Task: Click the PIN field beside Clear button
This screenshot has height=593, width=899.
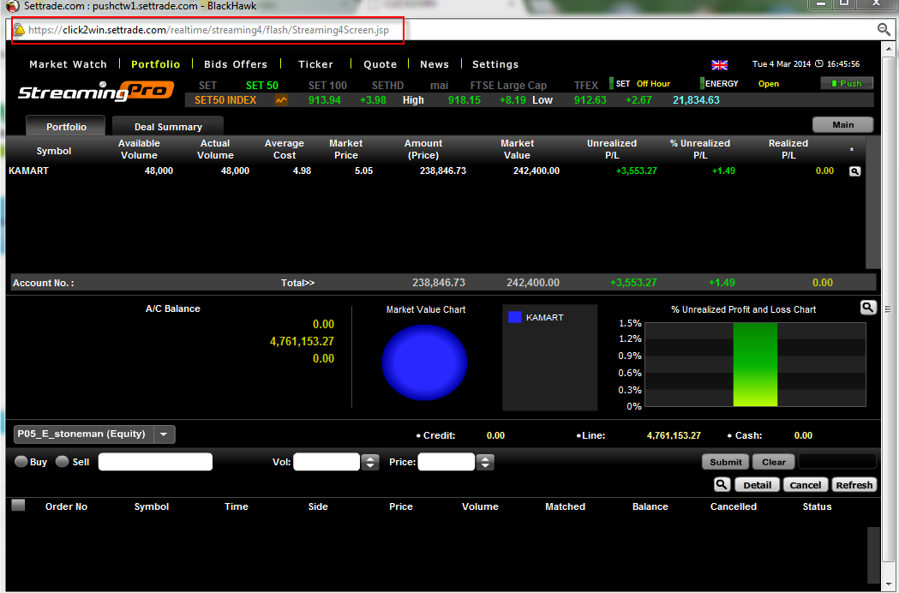Action: pos(837,461)
